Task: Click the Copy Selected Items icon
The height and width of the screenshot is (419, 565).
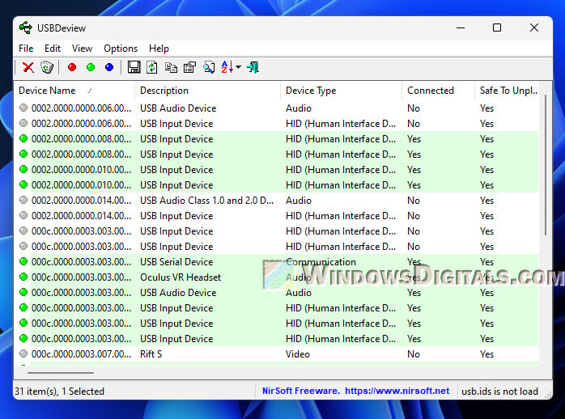Action: click(x=171, y=67)
